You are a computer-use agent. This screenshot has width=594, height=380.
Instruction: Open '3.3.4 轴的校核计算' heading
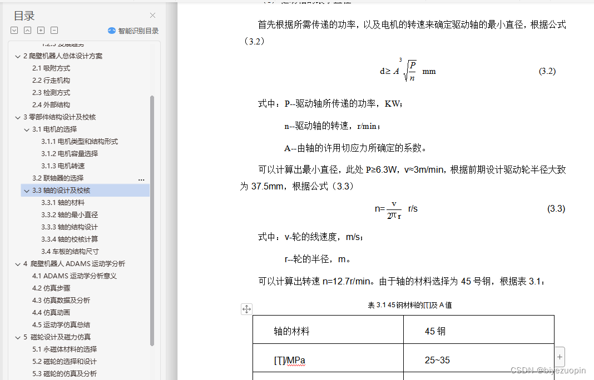point(70,239)
